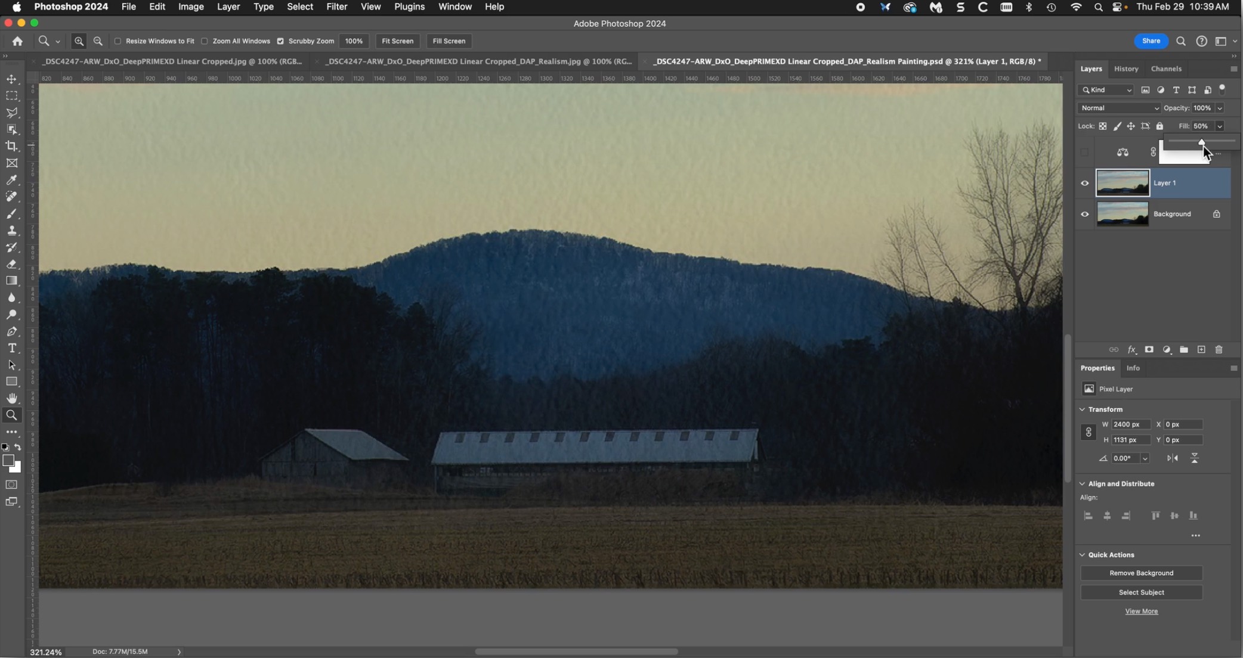The height and width of the screenshot is (658, 1243).
Task: Select the Crop tool
Action: tap(11, 146)
